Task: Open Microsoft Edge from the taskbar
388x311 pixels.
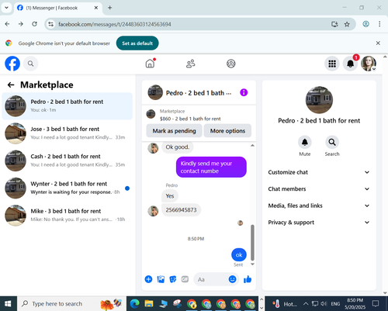Action: [x=134, y=304]
